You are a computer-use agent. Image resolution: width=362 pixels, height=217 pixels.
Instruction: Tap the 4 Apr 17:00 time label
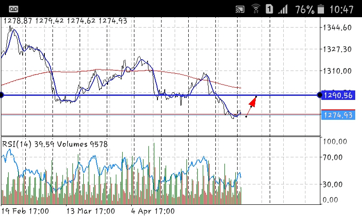click(153, 211)
